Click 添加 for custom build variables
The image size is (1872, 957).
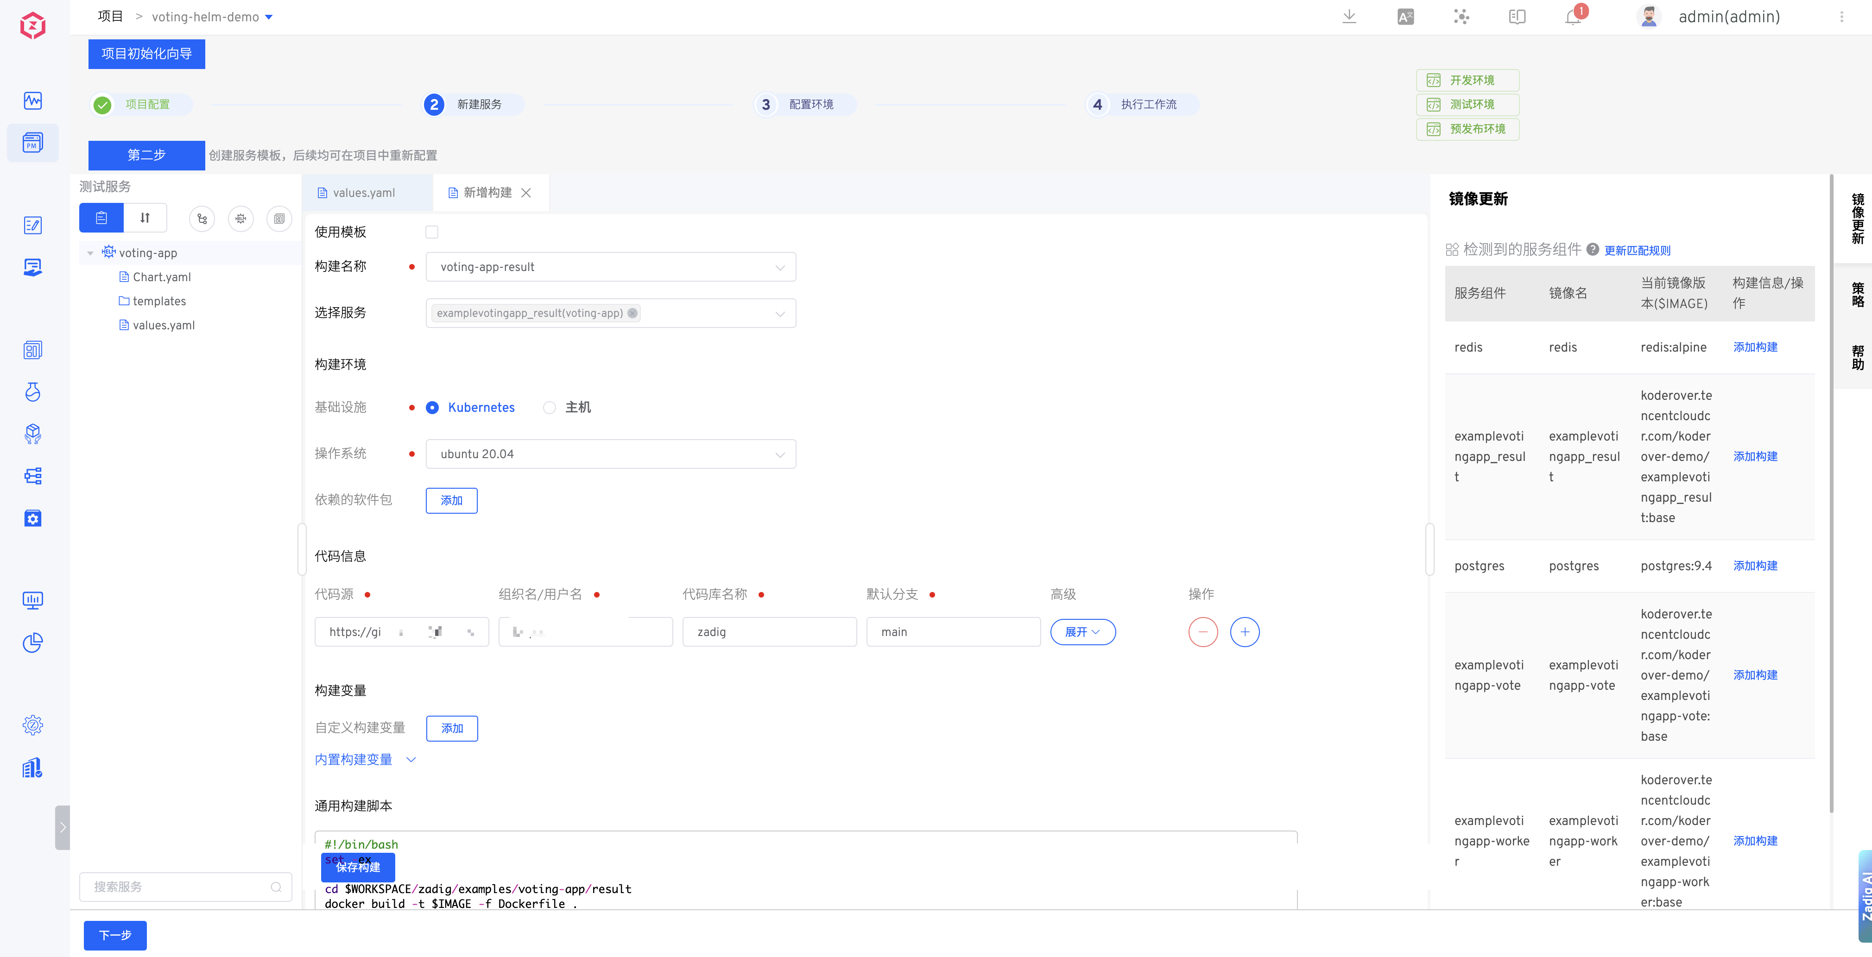452,728
